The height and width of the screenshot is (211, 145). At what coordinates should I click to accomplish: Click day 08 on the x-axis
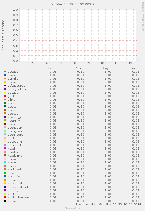coord(74,63)
